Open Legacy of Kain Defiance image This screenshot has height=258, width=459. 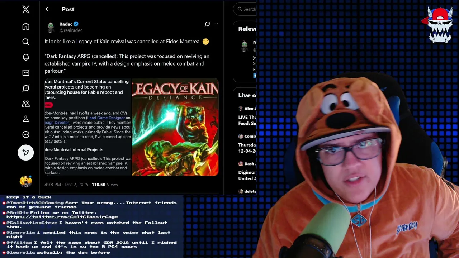pyautogui.click(x=175, y=127)
